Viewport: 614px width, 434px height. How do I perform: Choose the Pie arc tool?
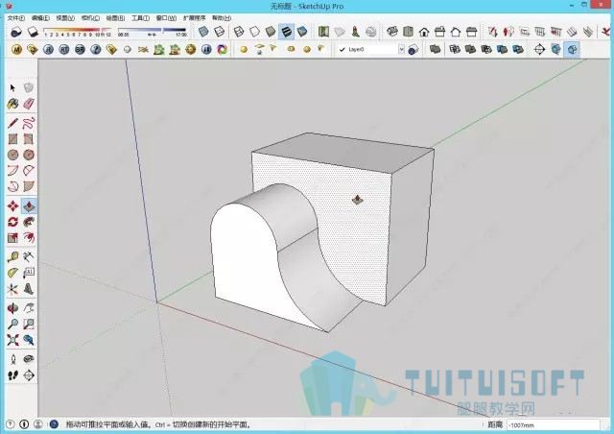click(29, 186)
